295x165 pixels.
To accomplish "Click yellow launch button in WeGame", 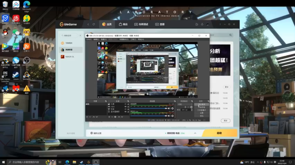I will (x=219, y=133).
